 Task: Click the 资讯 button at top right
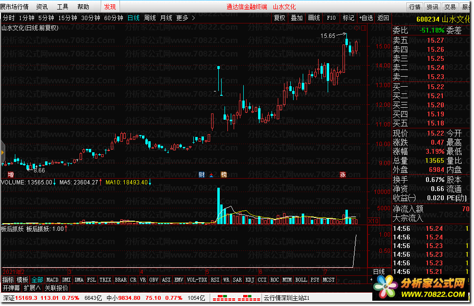pos(432,7)
